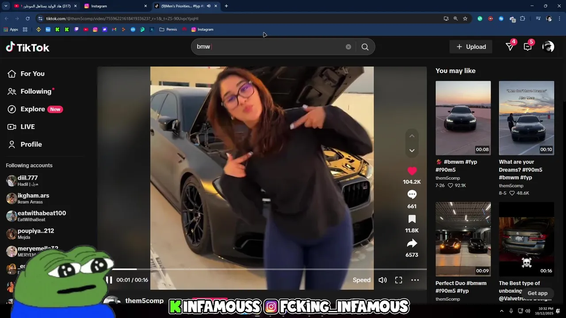The height and width of the screenshot is (318, 566).
Task: Open followed account ikgham.ars
Action: click(x=33, y=198)
